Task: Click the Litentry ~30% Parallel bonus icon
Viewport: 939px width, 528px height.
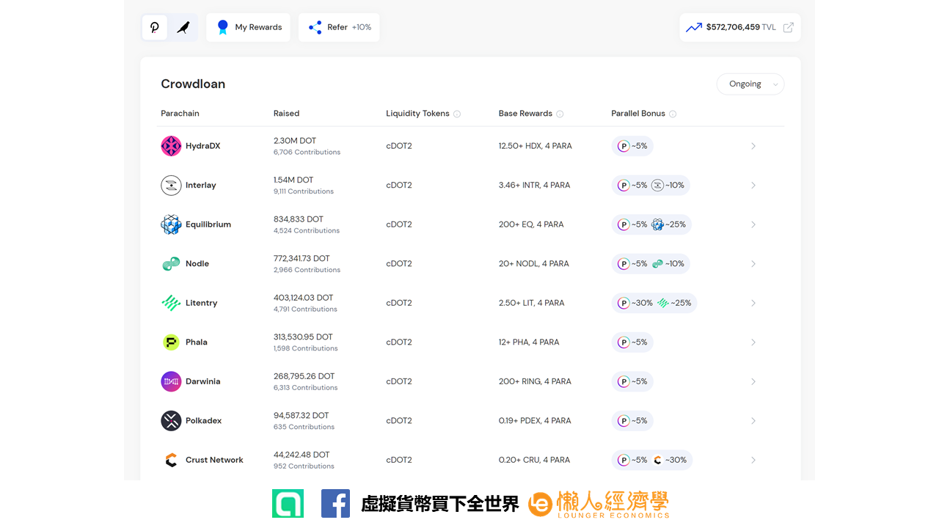Action: point(624,303)
